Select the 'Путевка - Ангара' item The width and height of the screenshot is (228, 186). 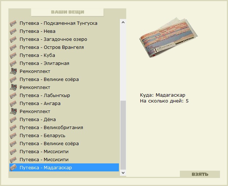pyautogui.click(x=64, y=104)
